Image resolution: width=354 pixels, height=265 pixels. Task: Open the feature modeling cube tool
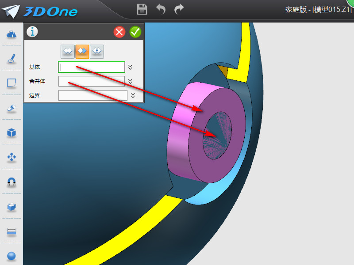click(11, 132)
